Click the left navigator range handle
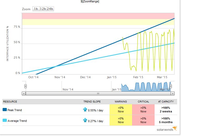Screen dimensions: 207x137 click(25, 86)
